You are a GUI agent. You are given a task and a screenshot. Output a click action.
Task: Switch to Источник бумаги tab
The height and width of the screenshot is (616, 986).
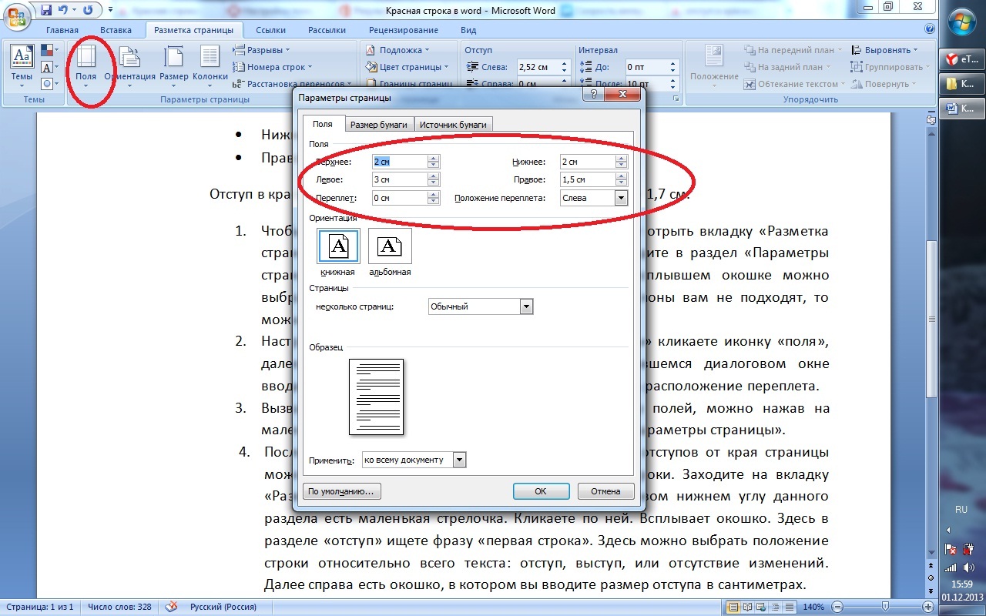(453, 124)
